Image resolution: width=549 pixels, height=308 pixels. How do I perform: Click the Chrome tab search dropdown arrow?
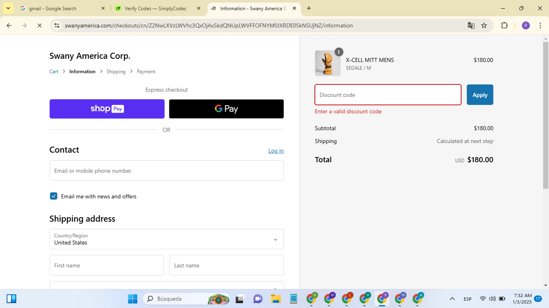(x=8, y=8)
